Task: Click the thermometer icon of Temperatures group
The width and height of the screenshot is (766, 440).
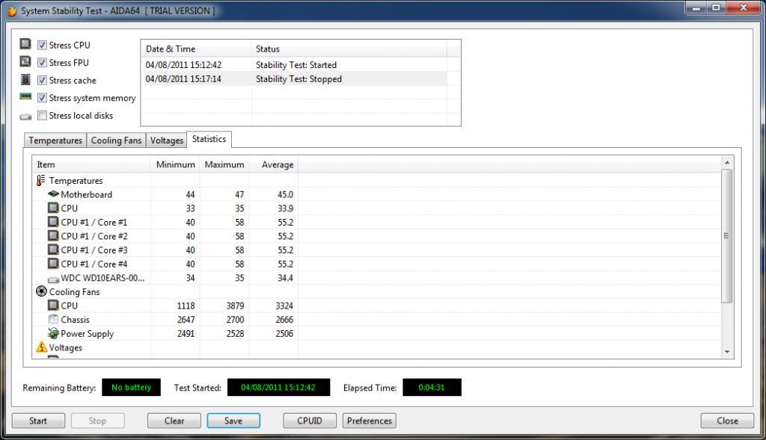Action: pyautogui.click(x=40, y=181)
